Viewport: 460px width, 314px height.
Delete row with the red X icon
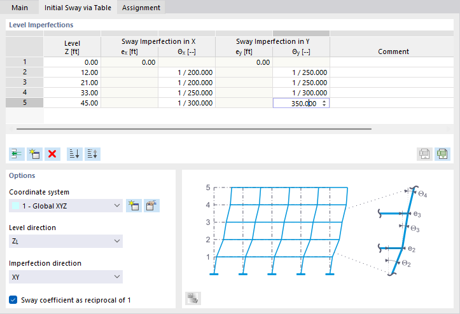click(x=53, y=154)
